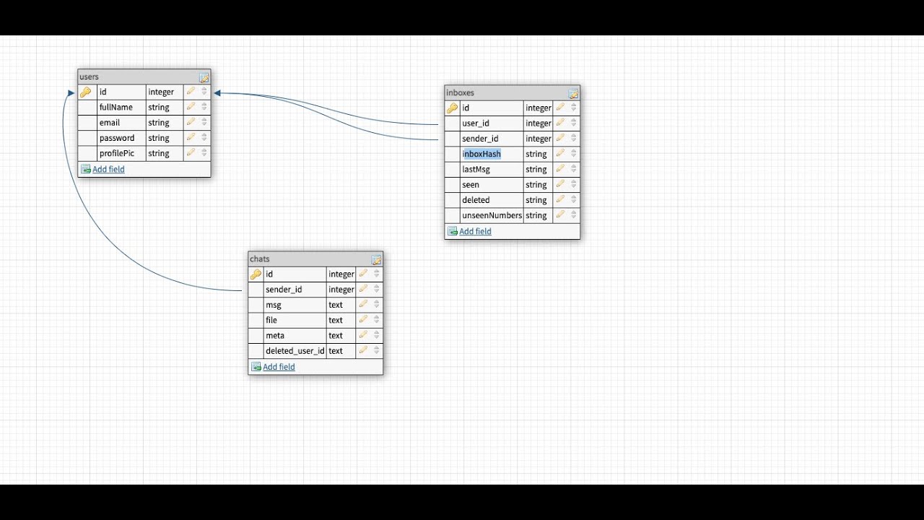
Task: Select the unseenNumbers field name
Action: tap(492, 215)
